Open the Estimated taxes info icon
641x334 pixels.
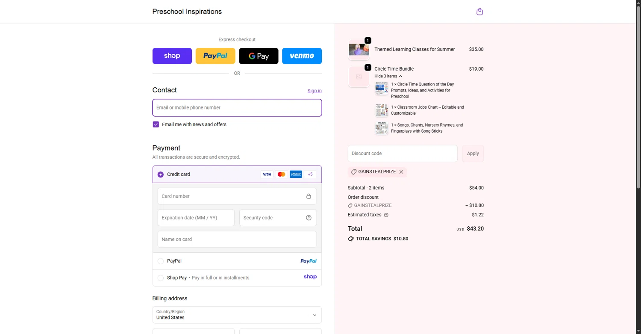point(386,215)
